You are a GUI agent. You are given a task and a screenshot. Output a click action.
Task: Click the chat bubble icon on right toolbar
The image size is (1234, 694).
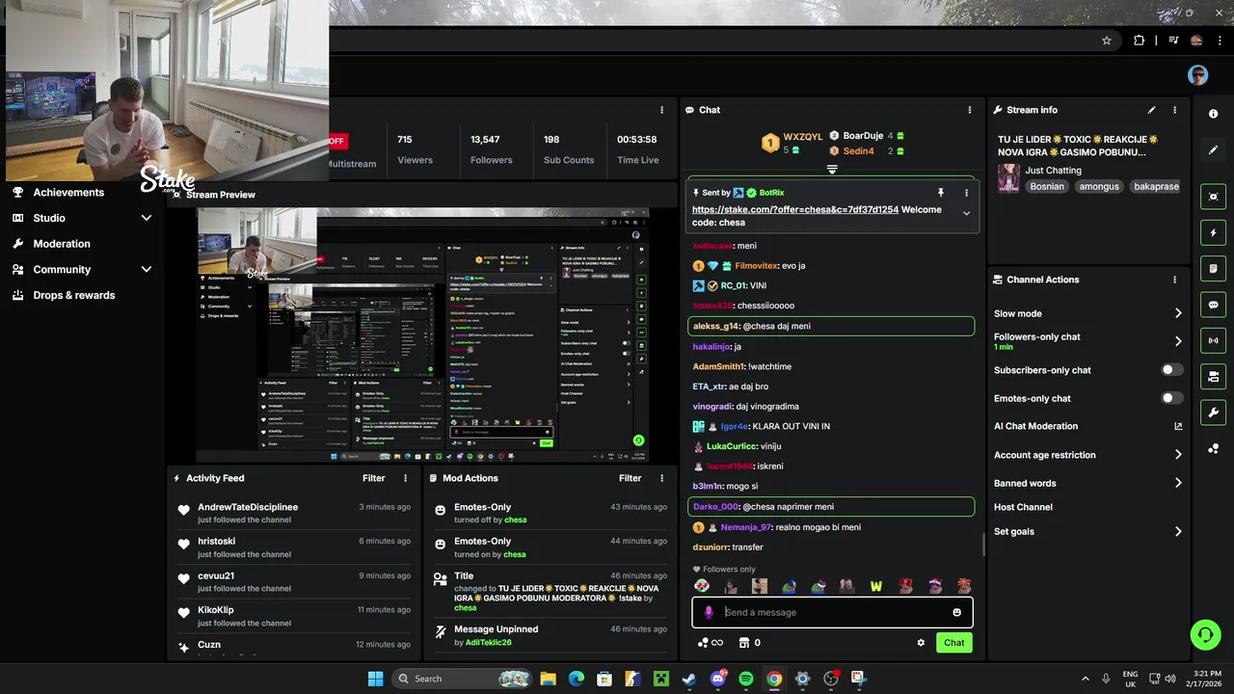[1213, 305]
